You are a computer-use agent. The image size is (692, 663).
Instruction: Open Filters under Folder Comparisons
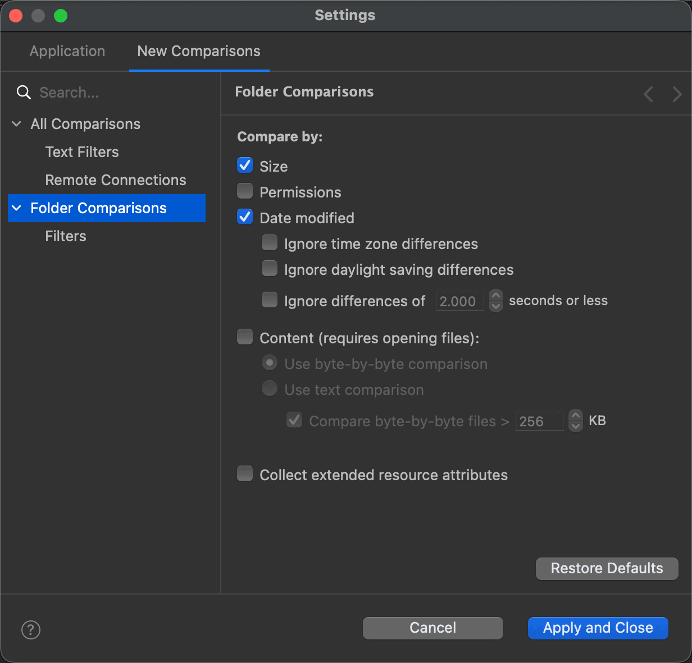pos(66,236)
